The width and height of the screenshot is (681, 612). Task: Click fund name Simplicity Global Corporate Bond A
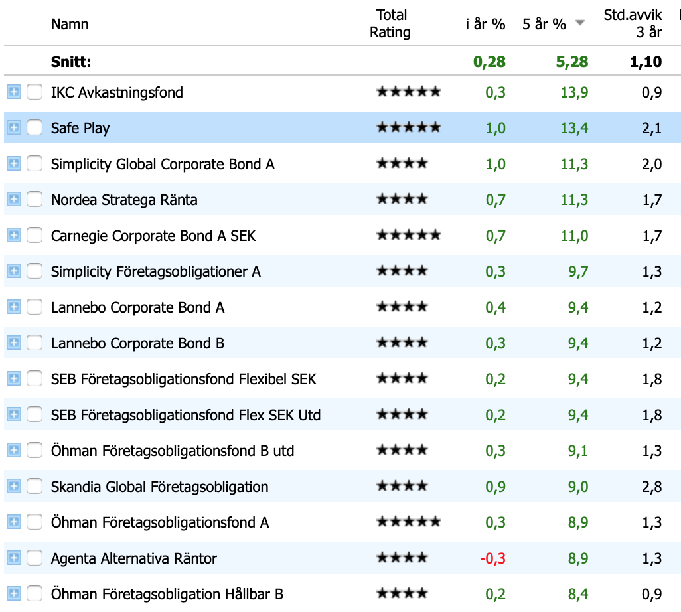(x=163, y=164)
